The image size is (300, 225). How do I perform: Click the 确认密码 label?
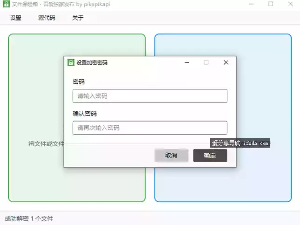(85, 114)
